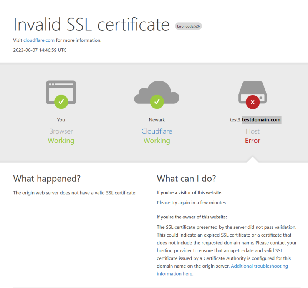This screenshot has width=308, height=288.
Task: Click the 2023-06-07 14:46:59 UTC timestamp
Action: point(40,50)
